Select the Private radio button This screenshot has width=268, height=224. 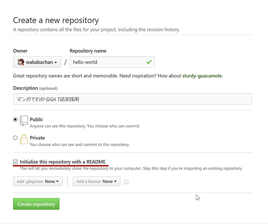point(15,138)
